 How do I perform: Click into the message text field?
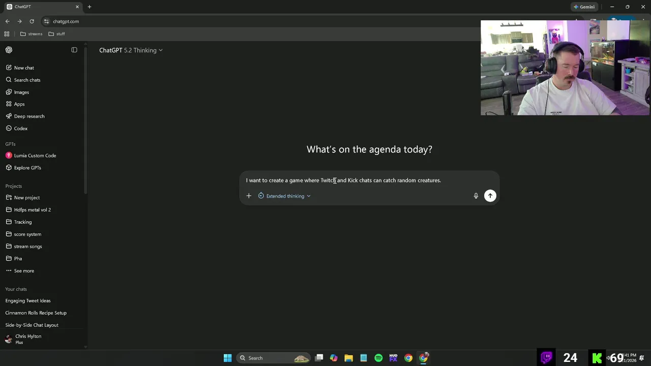tap(369, 180)
